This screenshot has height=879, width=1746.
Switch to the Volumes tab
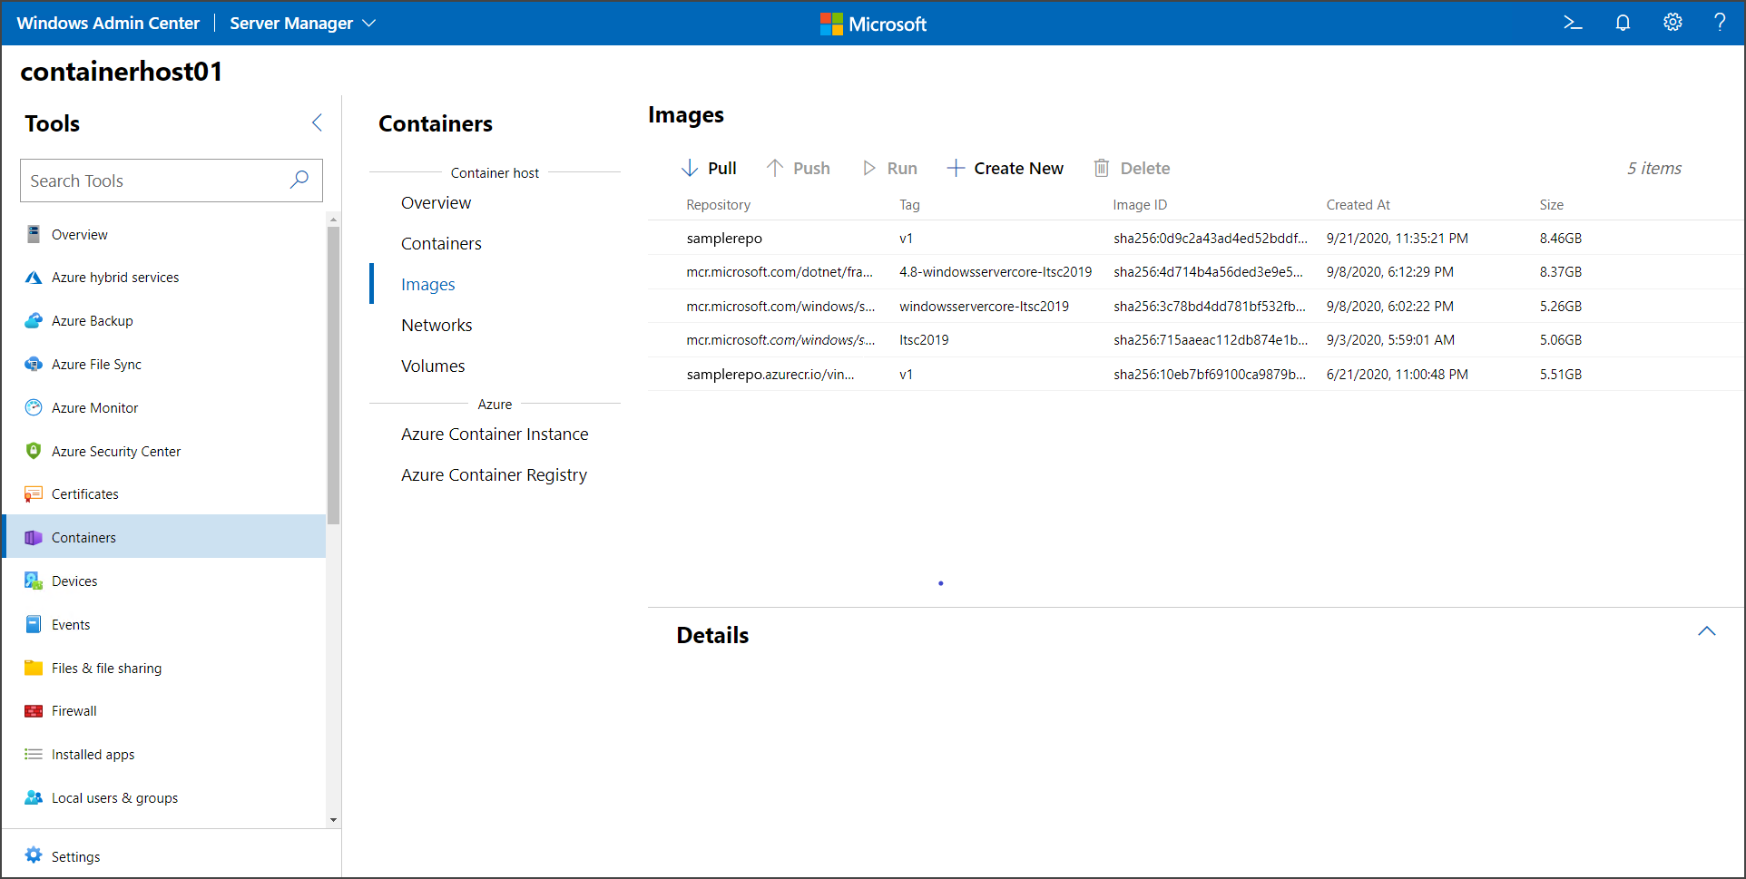(433, 366)
